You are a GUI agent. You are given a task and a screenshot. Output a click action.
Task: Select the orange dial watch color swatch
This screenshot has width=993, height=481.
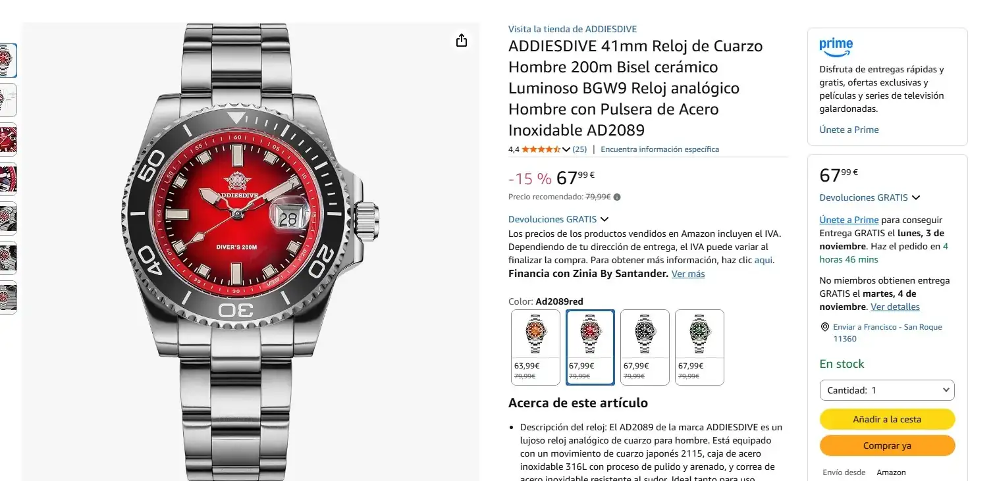pyautogui.click(x=535, y=347)
